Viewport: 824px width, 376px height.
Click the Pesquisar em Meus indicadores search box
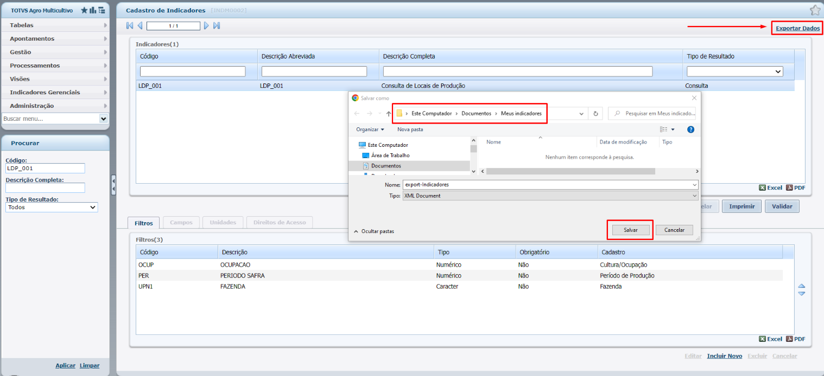coord(652,114)
